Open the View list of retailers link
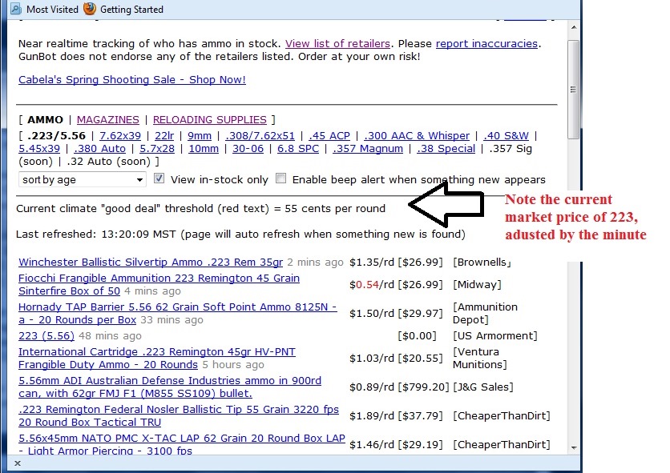Image resolution: width=670 pixels, height=473 pixels. point(337,43)
